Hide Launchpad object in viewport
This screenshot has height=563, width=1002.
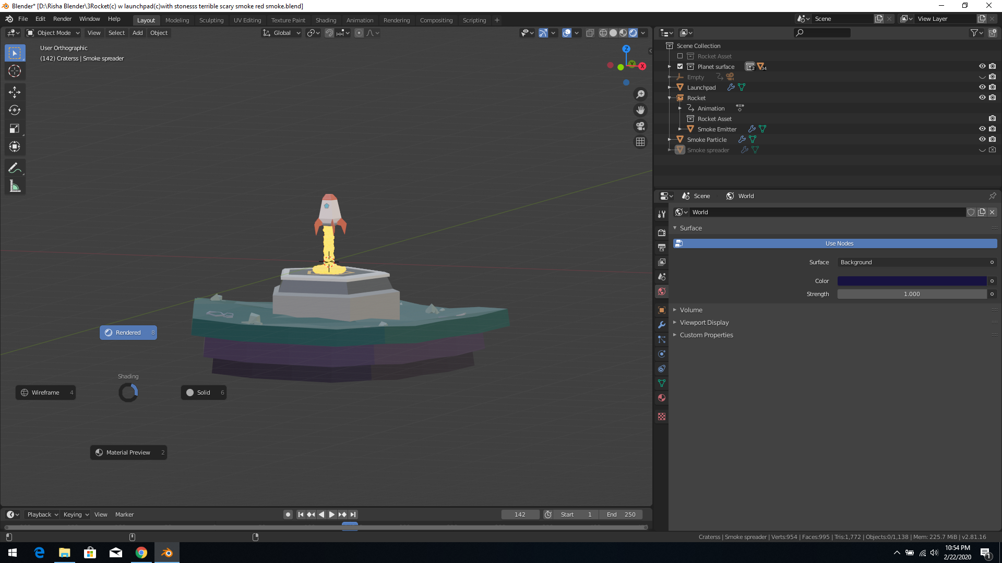pos(982,87)
